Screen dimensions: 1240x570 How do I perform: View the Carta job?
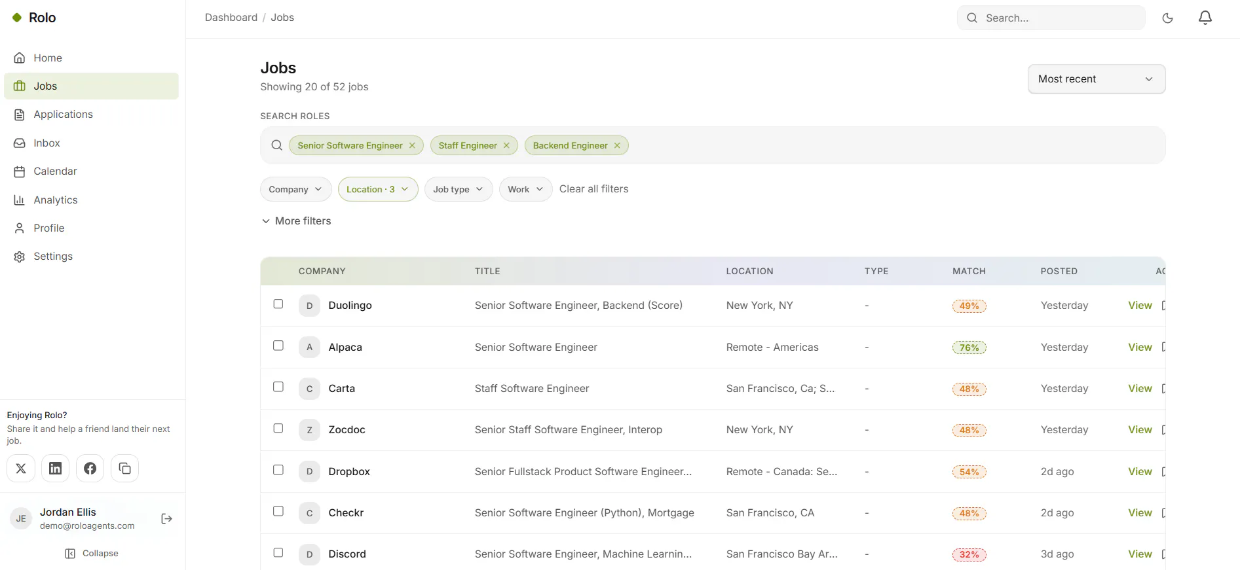pyautogui.click(x=1140, y=389)
